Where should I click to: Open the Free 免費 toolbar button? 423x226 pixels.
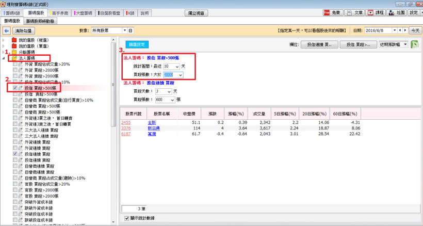point(333,13)
